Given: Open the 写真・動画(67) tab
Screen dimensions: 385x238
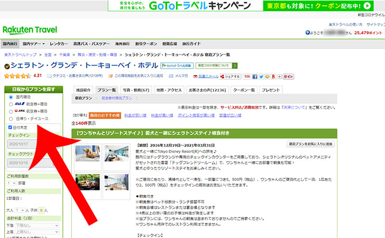Looking at the screenshot, I should [136, 90].
